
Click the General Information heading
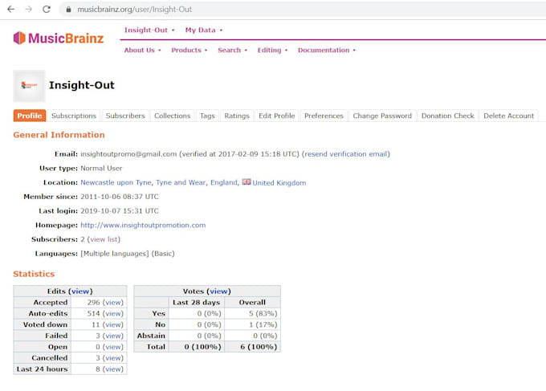click(x=59, y=135)
